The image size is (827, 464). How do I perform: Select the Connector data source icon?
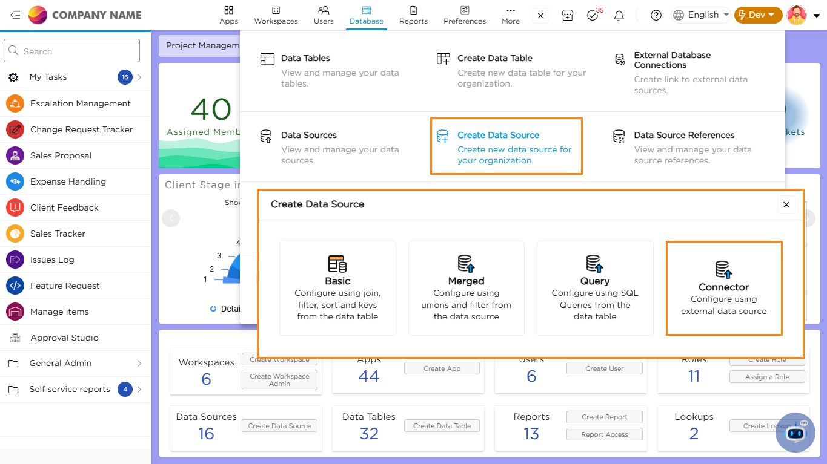click(723, 270)
